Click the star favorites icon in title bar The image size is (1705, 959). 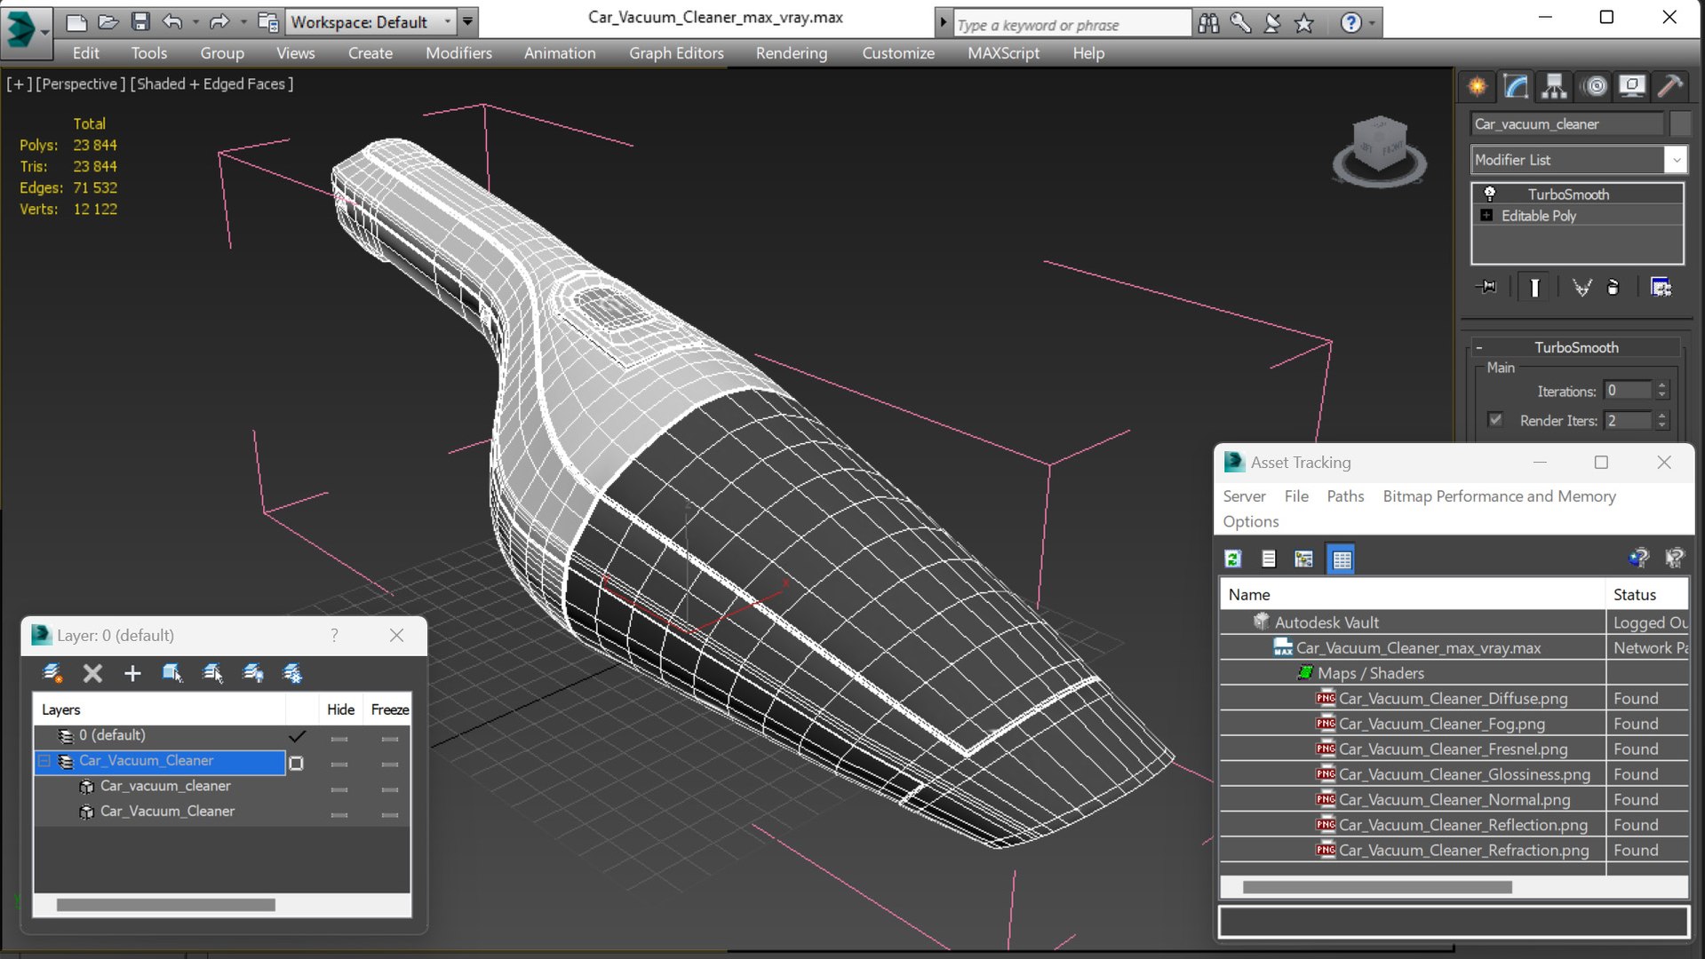[x=1304, y=23]
